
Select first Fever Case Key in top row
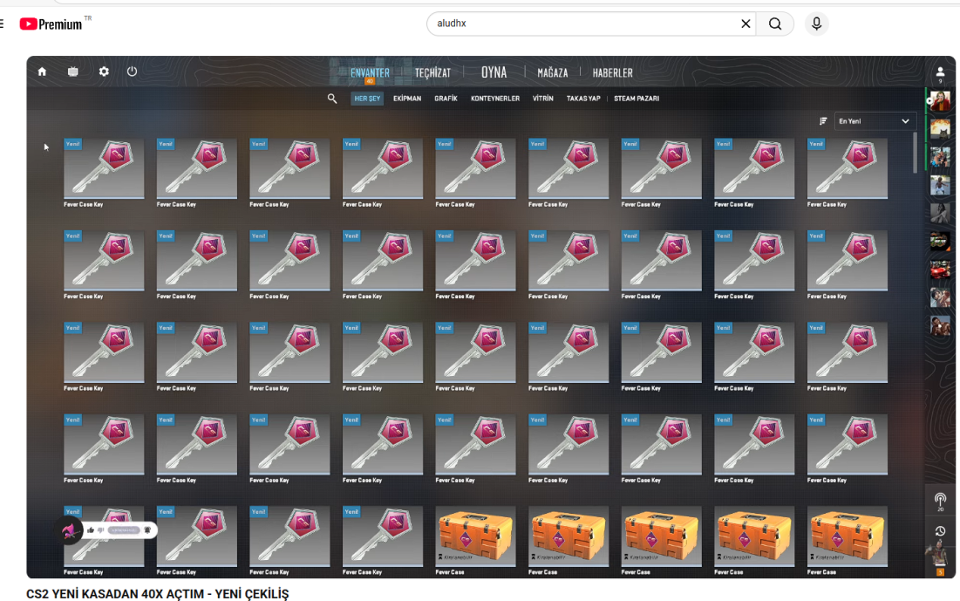pyautogui.click(x=104, y=169)
